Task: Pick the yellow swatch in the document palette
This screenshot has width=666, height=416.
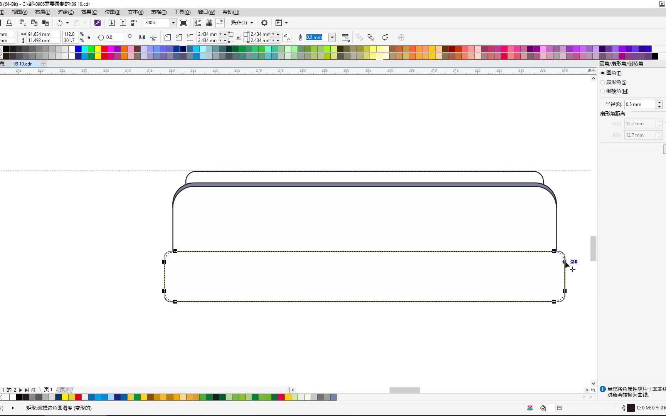Action: 65,397
